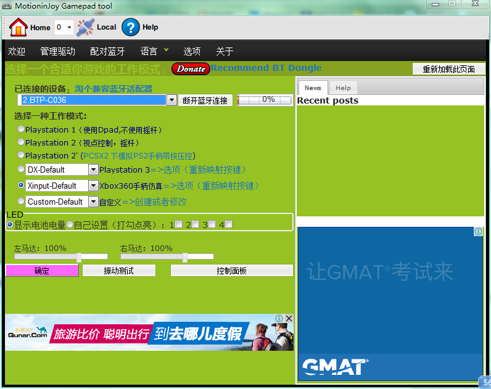This screenshot has height=389, width=491.
Task: Click the red Donate button
Action: [191, 68]
